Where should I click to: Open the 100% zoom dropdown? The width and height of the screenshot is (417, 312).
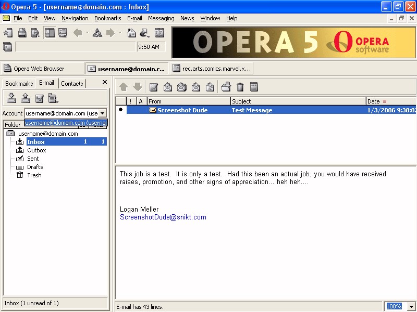tap(411, 306)
